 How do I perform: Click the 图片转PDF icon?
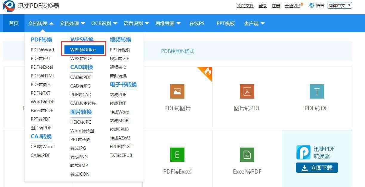pos(247,91)
